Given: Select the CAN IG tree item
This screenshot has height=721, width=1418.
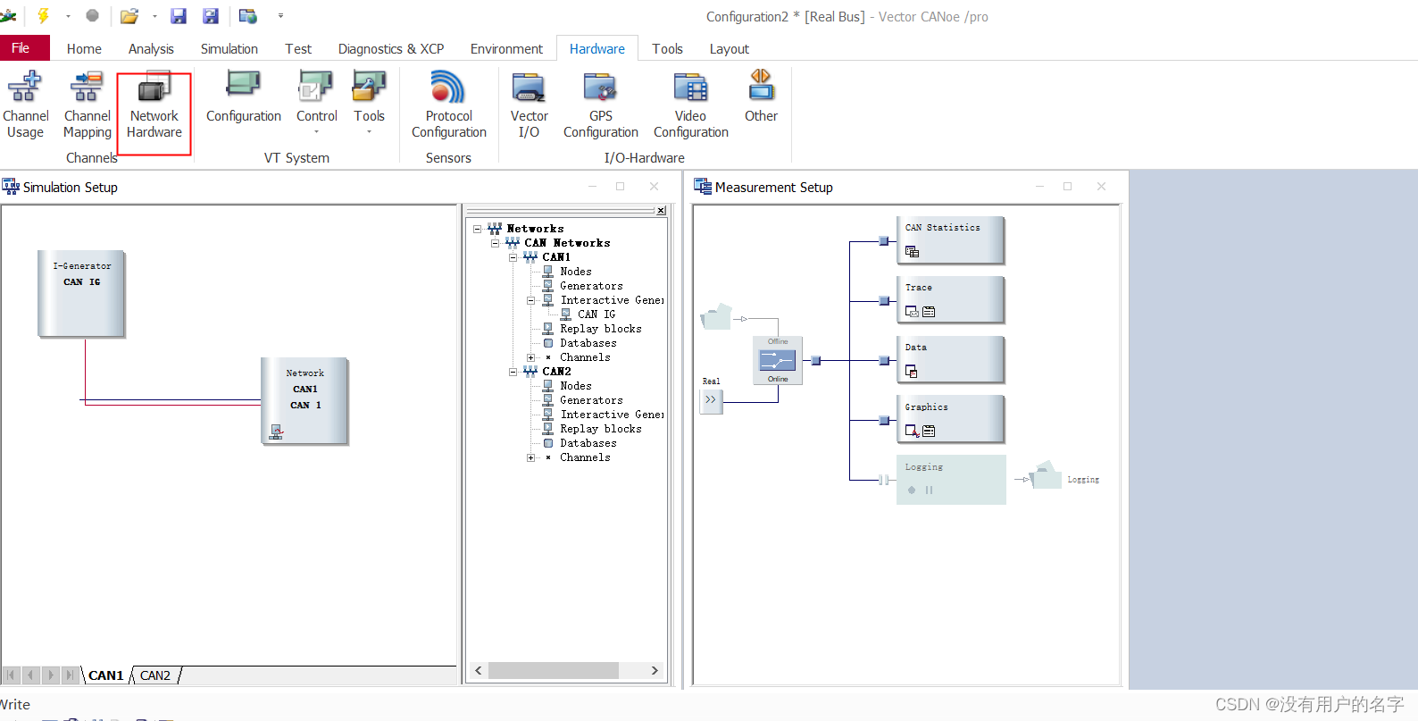Looking at the screenshot, I should pyautogui.click(x=596, y=314).
